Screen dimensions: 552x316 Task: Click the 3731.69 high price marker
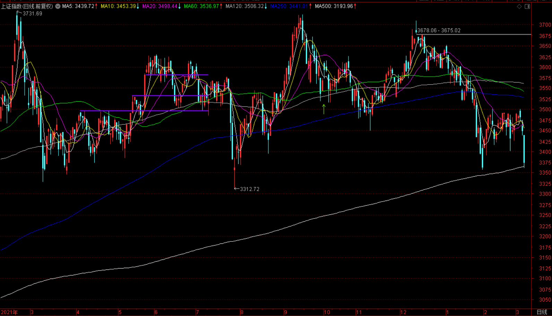tap(32, 14)
